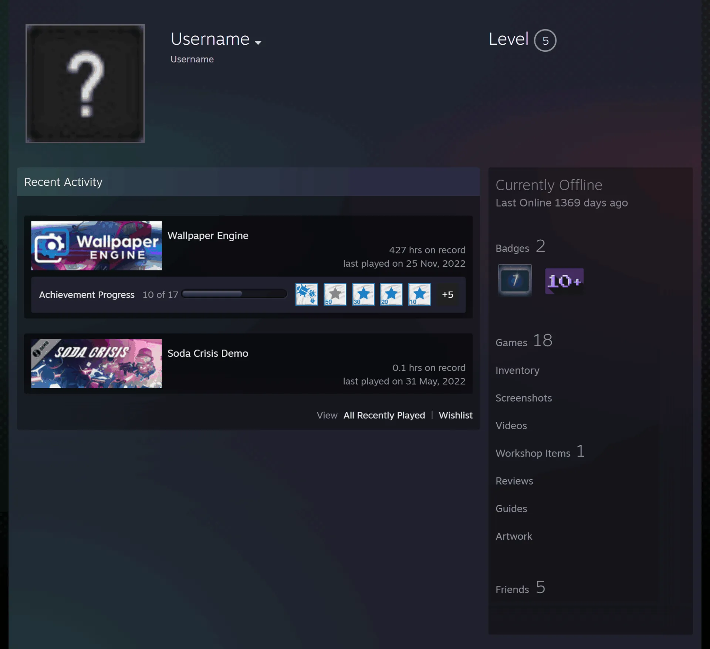This screenshot has width=710, height=649.
Task: Open the Artwork link
Action: click(514, 536)
